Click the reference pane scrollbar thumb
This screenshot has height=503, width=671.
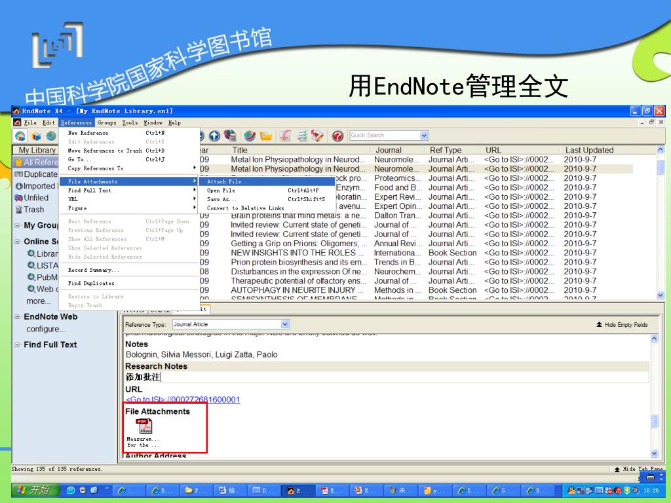pyautogui.click(x=655, y=421)
